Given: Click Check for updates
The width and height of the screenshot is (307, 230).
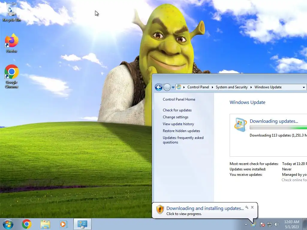Looking at the screenshot, I should click(177, 110).
